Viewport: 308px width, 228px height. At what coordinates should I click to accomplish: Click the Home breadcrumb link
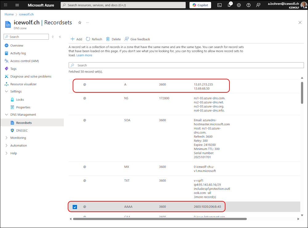pos(9,14)
